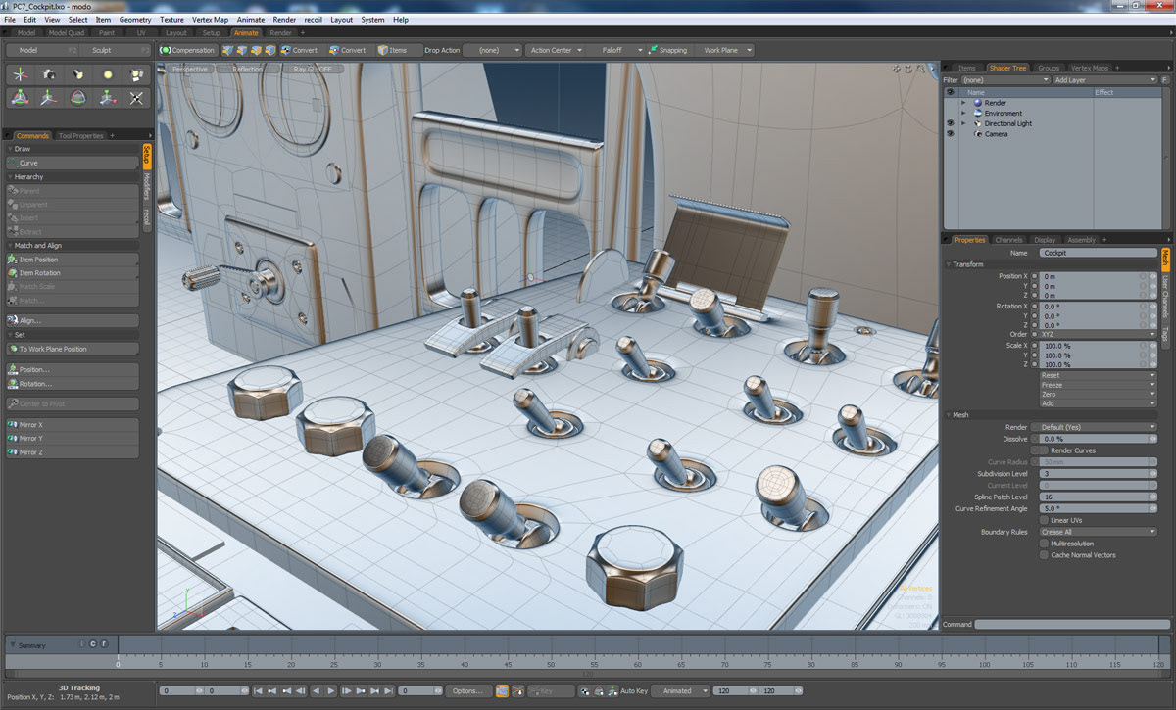
Task: Click the Camera icon in Shader Tree
Action: [977, 134]
